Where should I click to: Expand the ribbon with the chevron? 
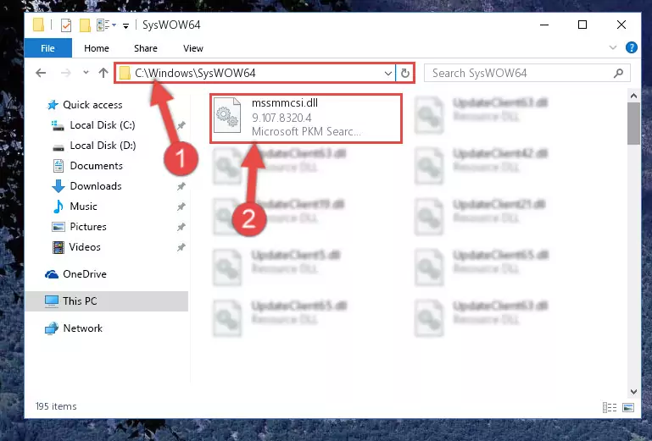coord(613,47)
